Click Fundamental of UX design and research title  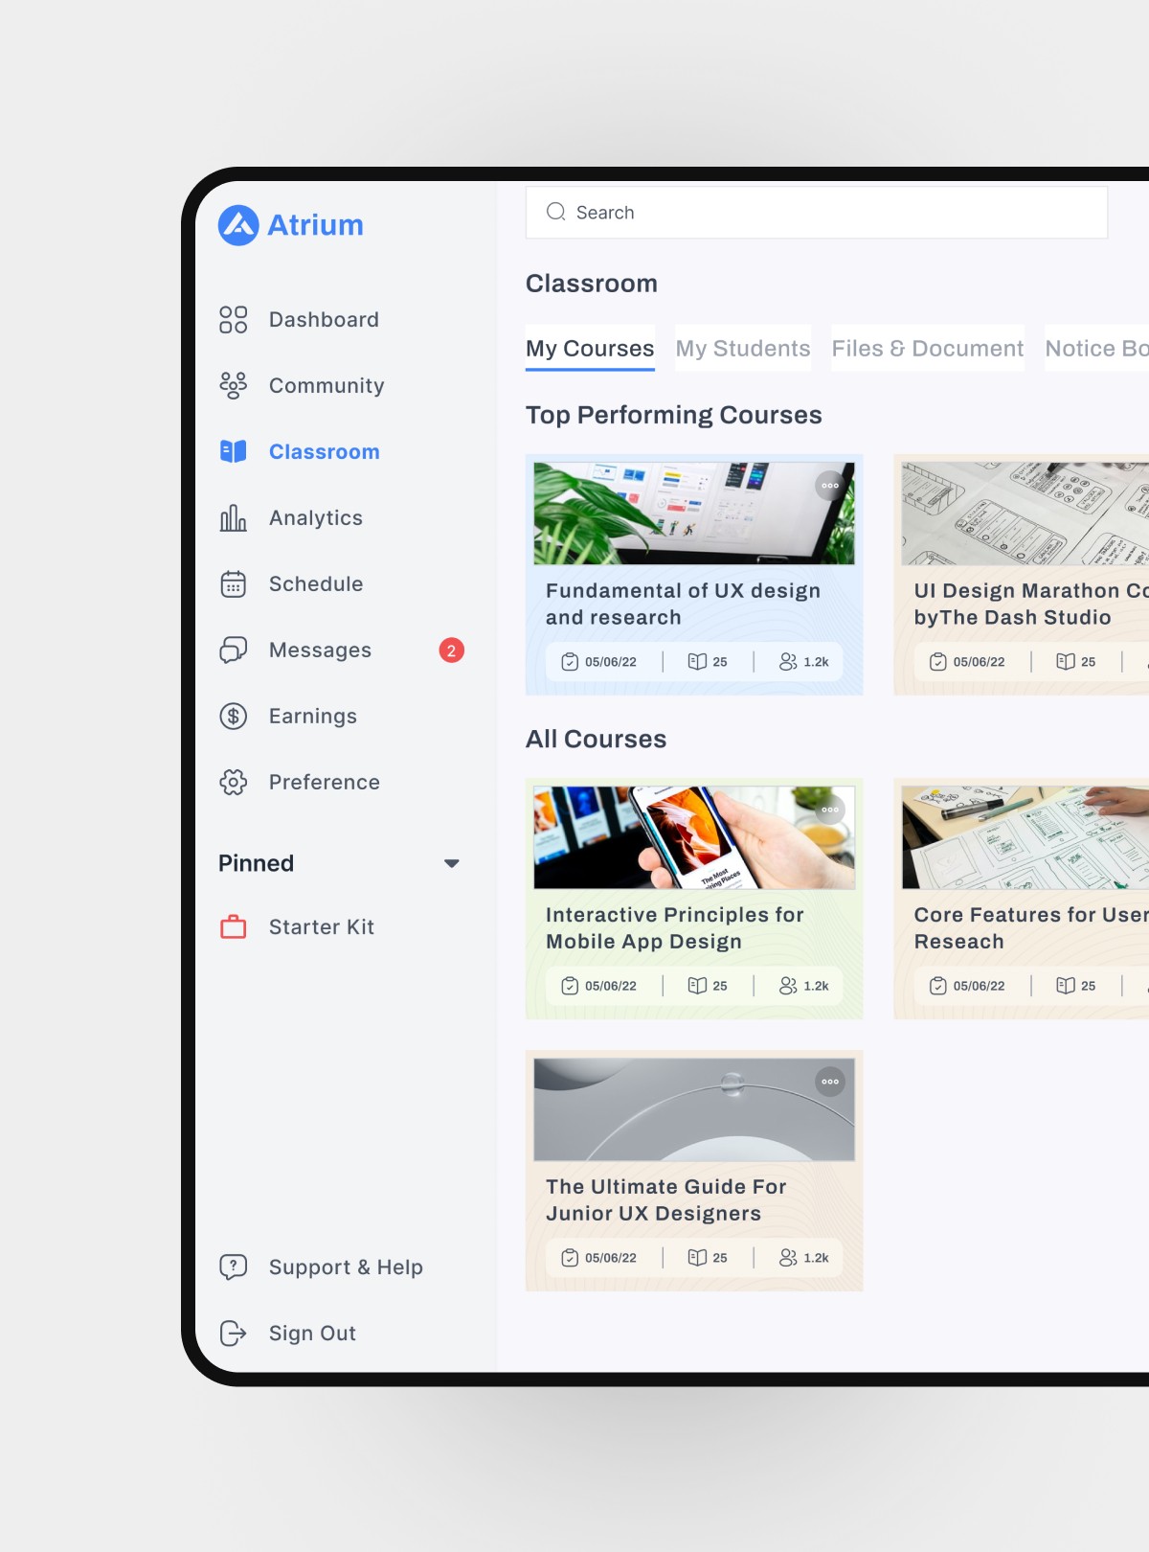(684, 605)
